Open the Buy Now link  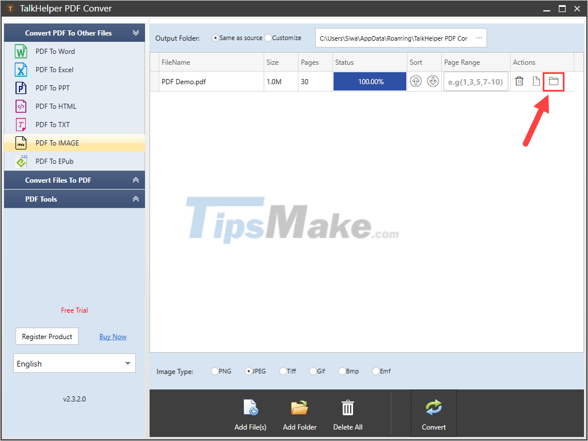pos(112,336)
